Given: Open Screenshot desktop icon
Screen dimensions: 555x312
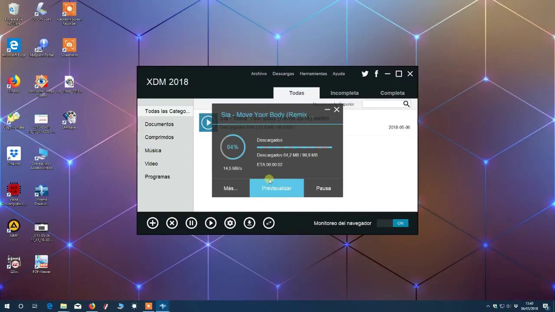Looking at the screenshot, I should click(69, 48).
